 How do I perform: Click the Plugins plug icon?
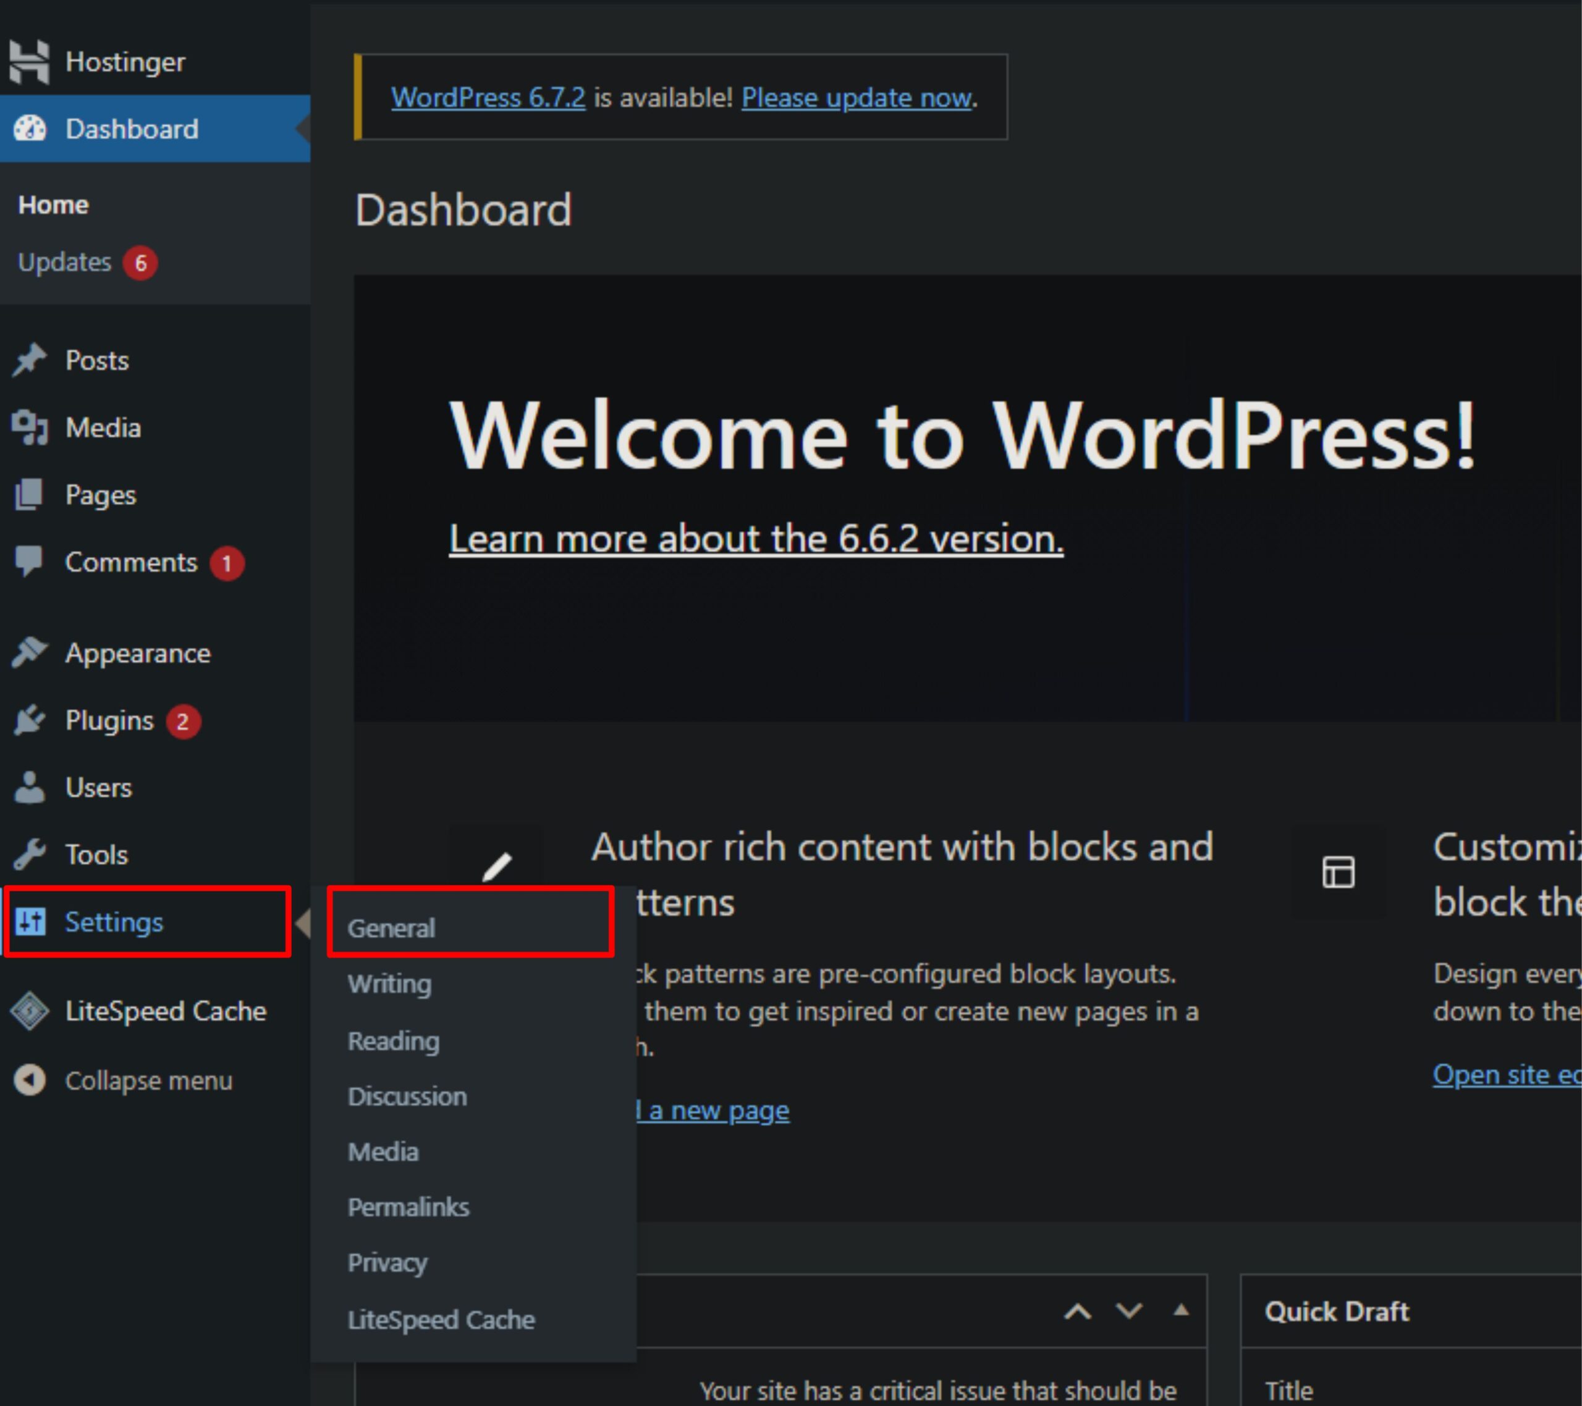[30, 720]
